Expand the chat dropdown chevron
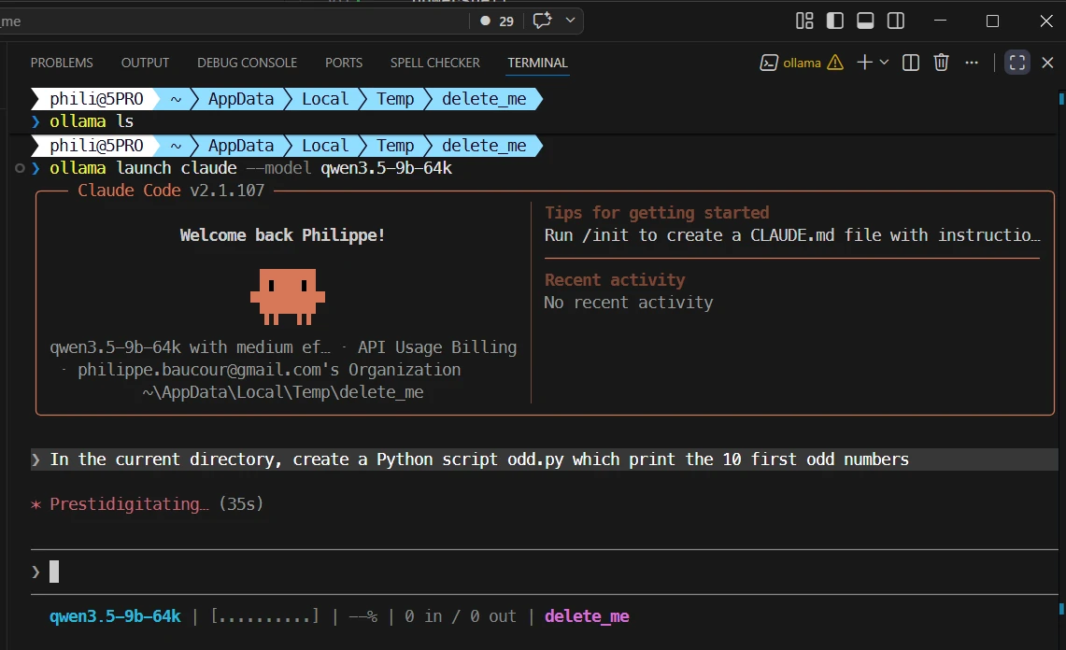Screen dimensions: 1066x650 [571, 21]
